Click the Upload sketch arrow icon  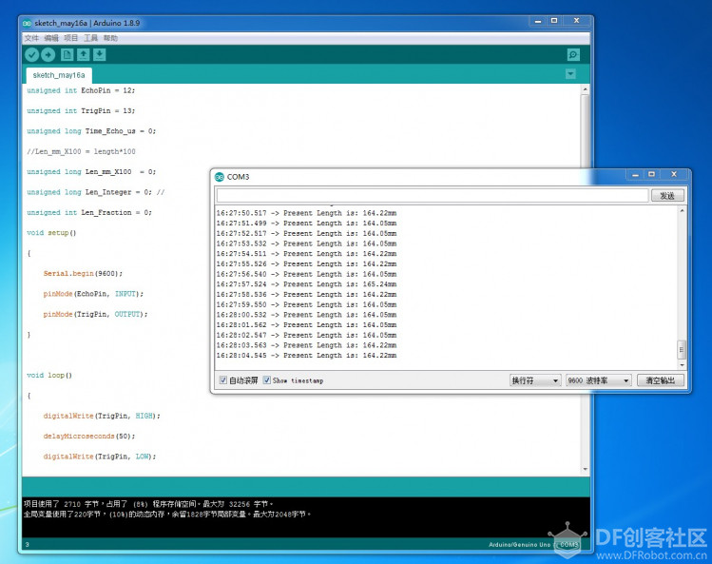click(x=48, y=55)
